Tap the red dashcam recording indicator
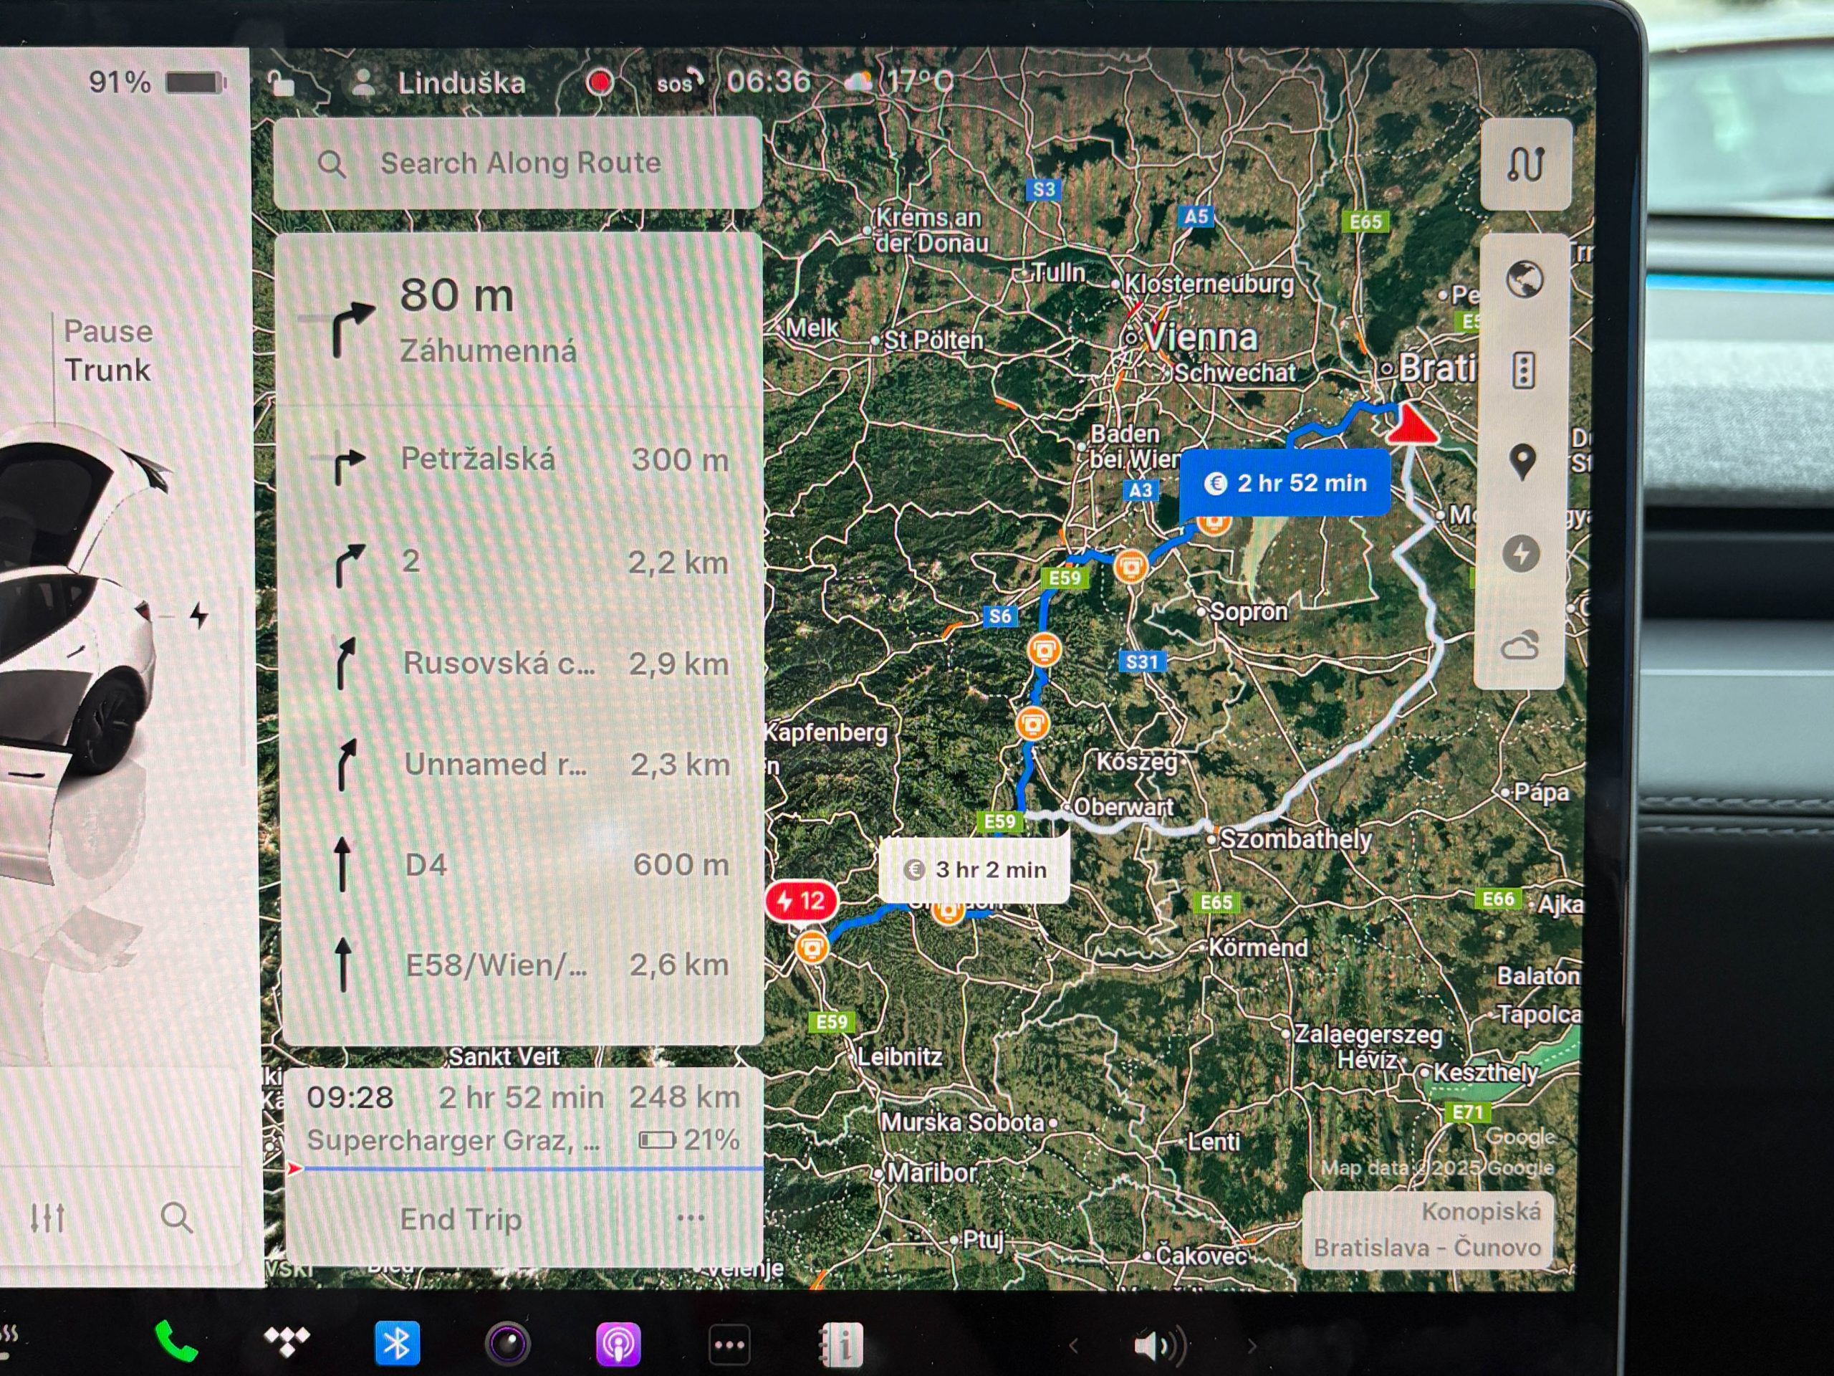 click(600, 82)
